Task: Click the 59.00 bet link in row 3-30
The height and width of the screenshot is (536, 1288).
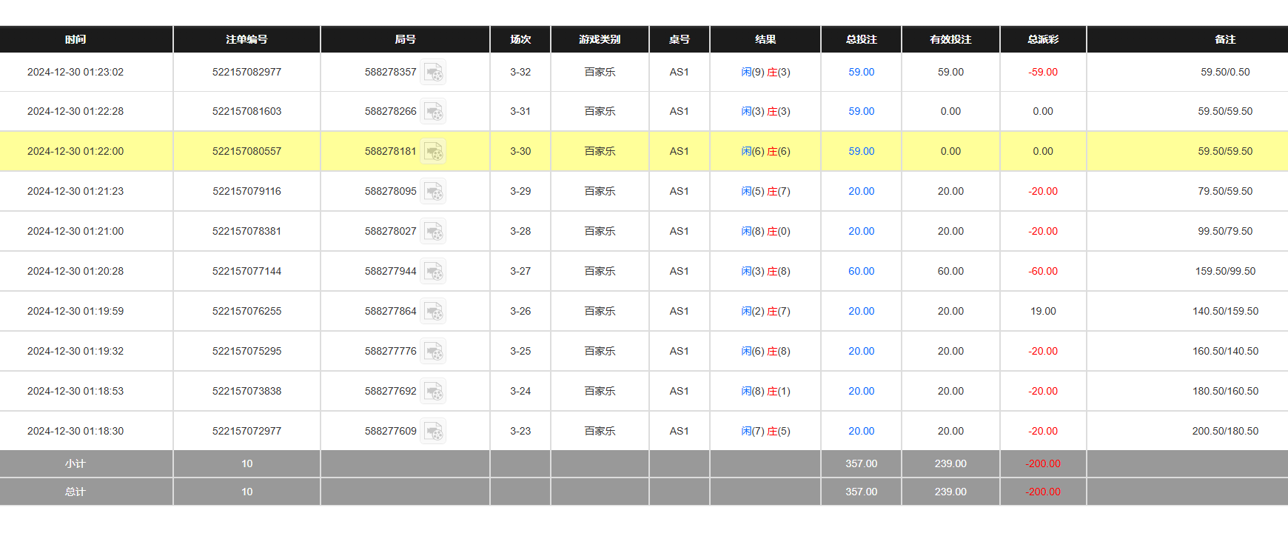Action: [x=861, y=152]
